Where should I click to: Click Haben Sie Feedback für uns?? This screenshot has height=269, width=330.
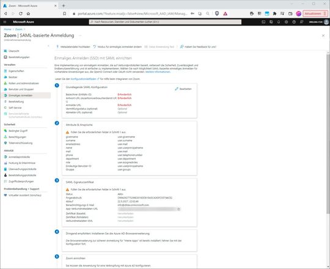(x=198, y=46)
